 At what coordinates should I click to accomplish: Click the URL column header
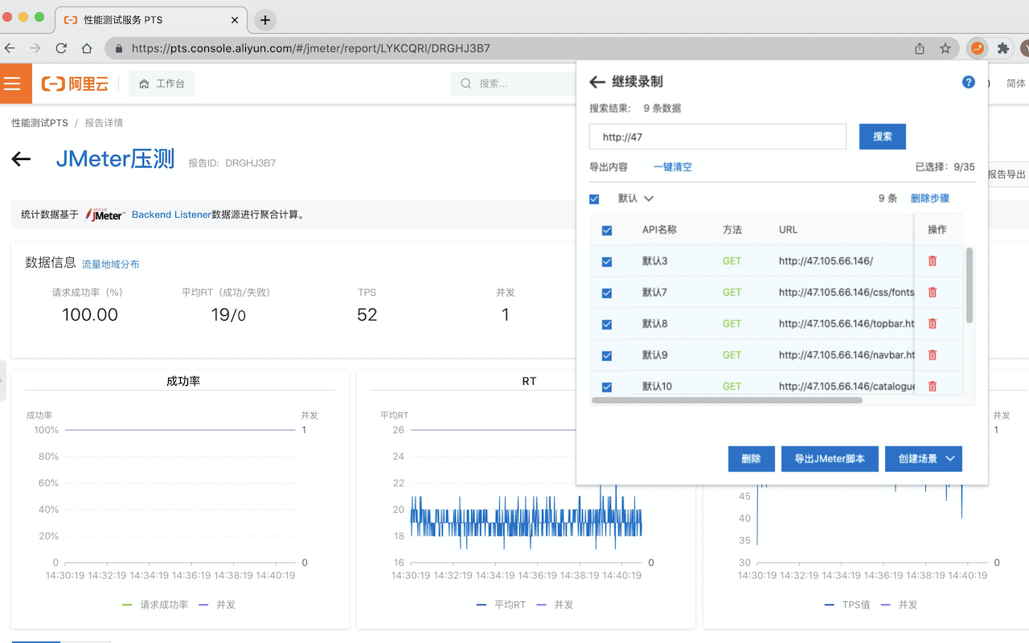coord(788,230)
